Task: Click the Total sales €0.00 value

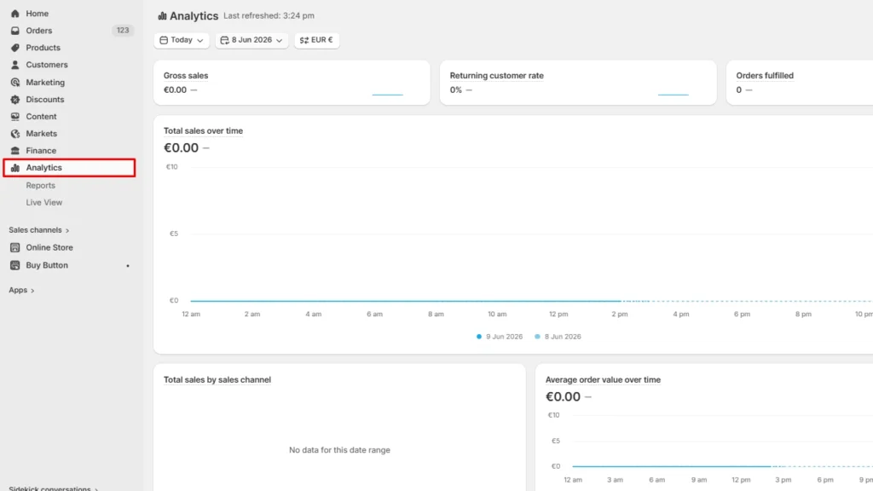Action: [181, 147]
